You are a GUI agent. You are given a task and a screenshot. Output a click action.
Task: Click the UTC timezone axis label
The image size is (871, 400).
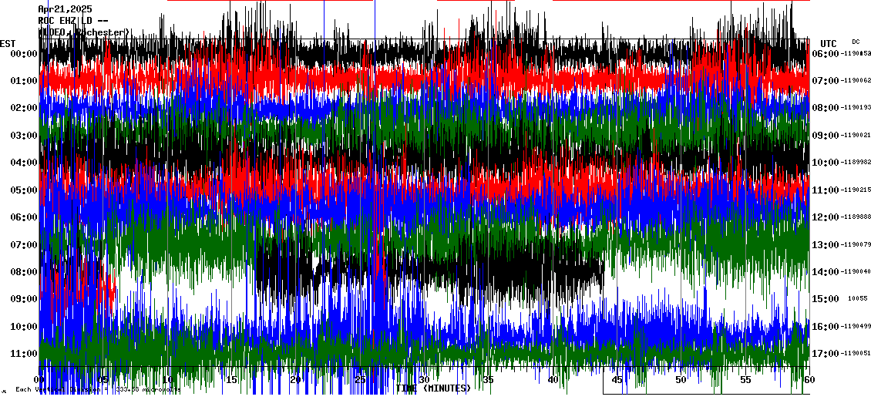point(829,43)
